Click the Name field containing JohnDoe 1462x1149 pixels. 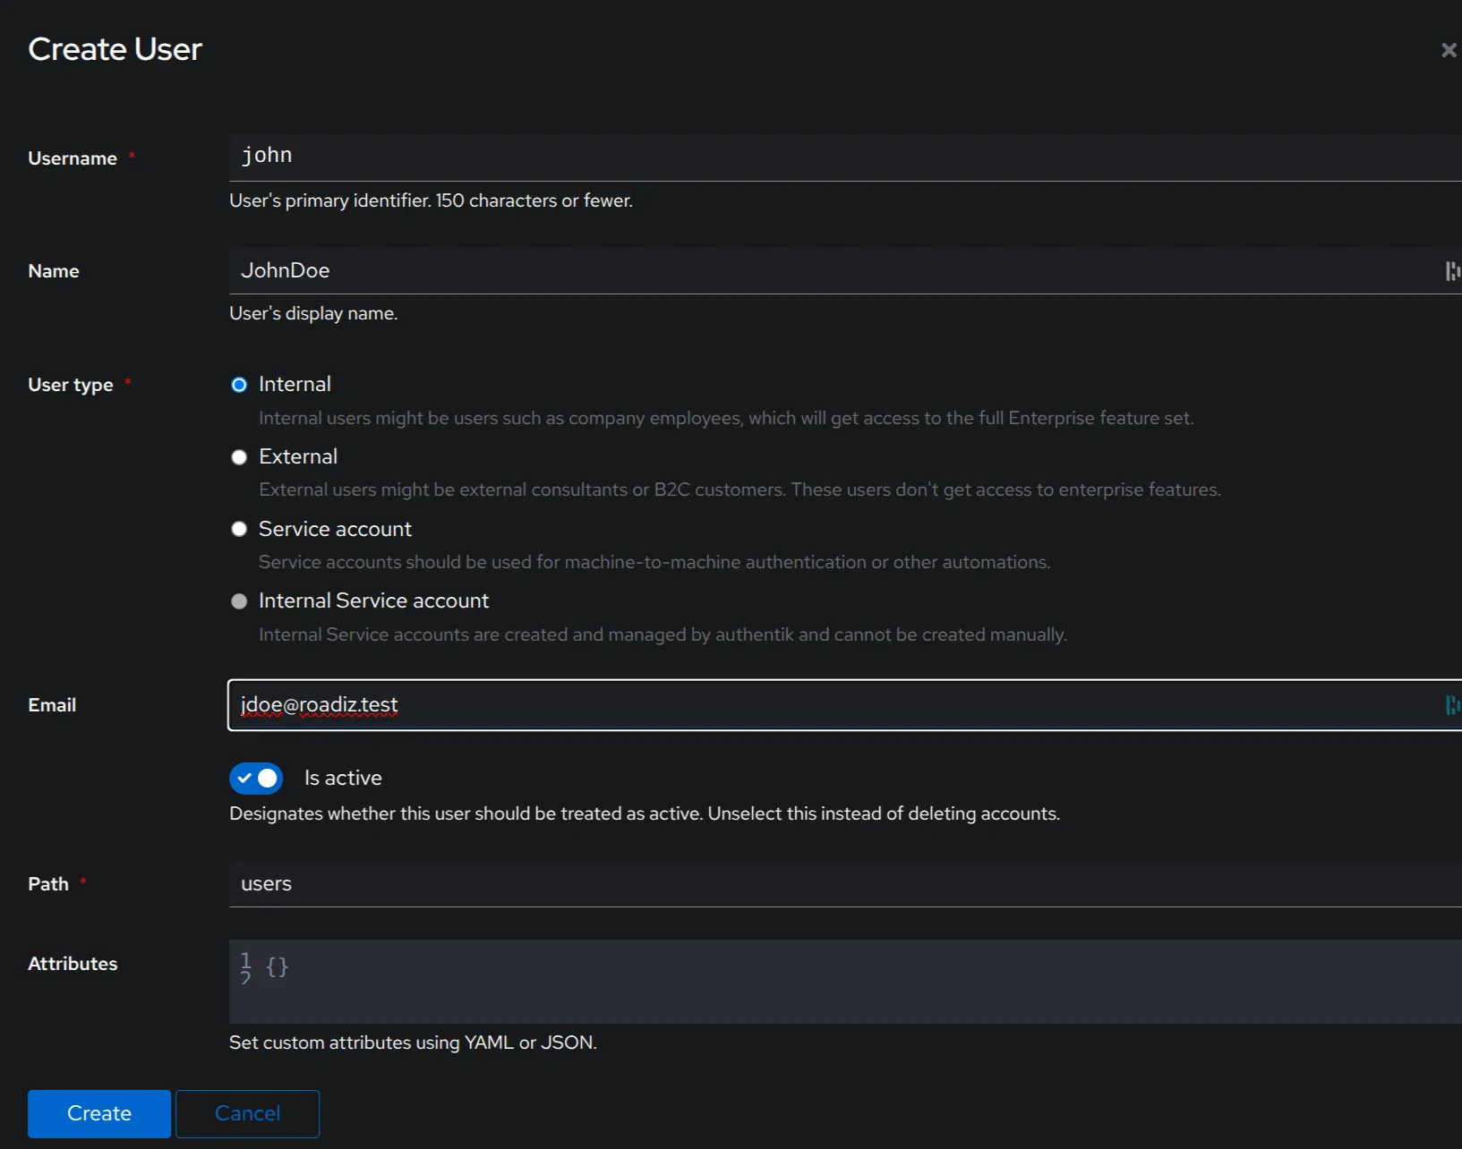click(x=845, y=270)
